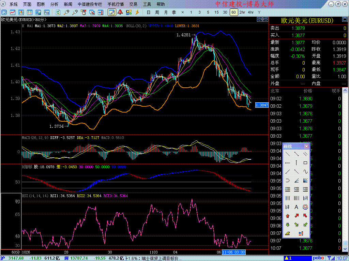Click the red alarm bell icon
349x261 pixels.
(x=120, y=12)
